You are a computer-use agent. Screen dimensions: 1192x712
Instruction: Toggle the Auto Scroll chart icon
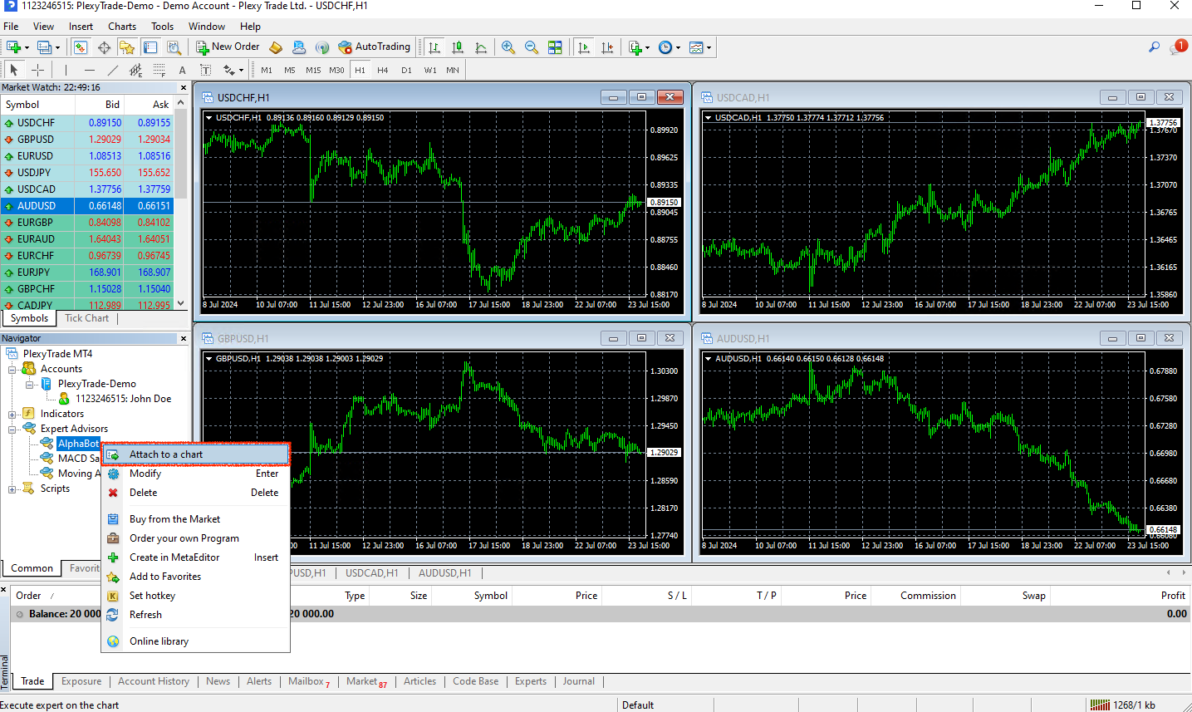pyautogui.click(x=584, y=47)
